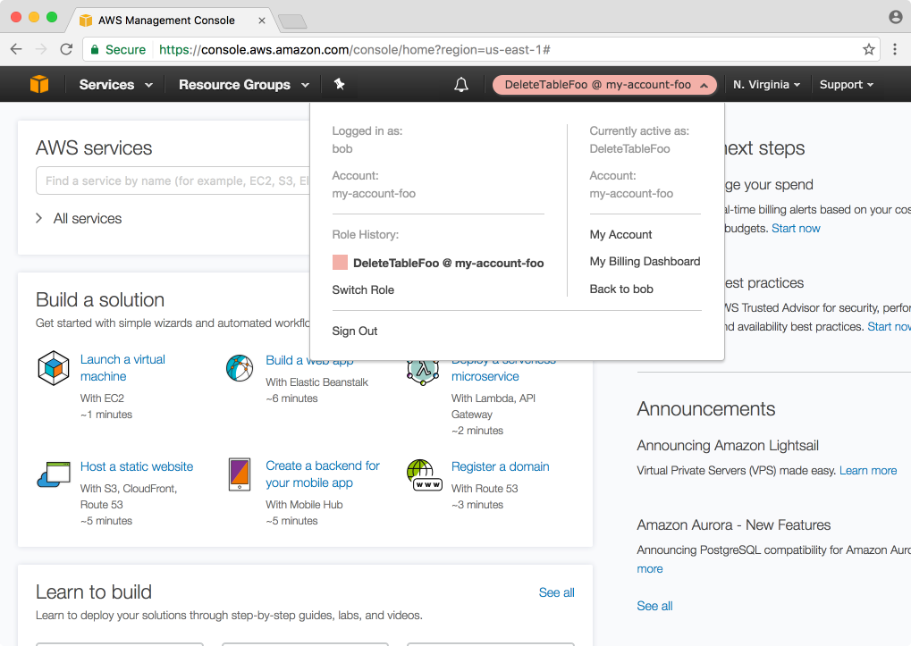This screenshot has width=911, height=646.
Task: Click the Lambda microservice icon
Action: coord(422,373)
